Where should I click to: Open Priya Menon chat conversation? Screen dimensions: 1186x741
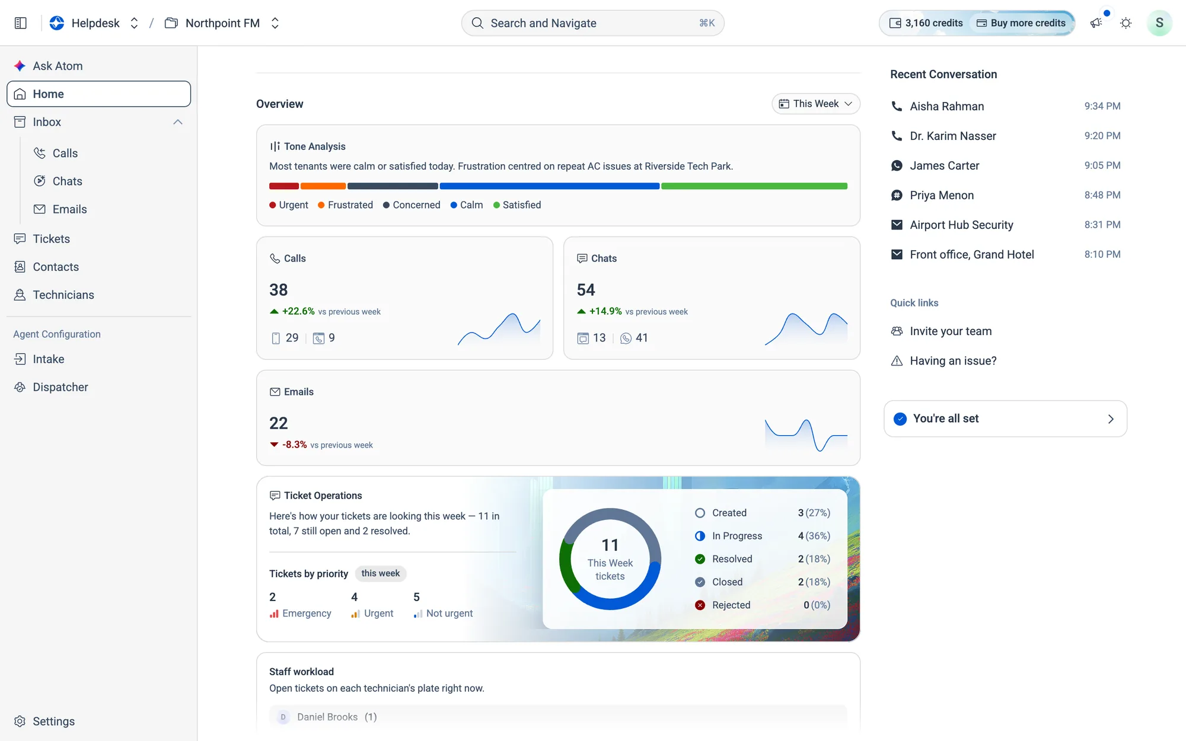pos(1006,195)
